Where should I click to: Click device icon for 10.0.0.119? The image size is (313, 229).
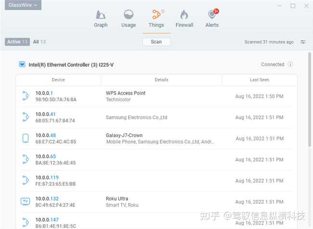(26, 180)
